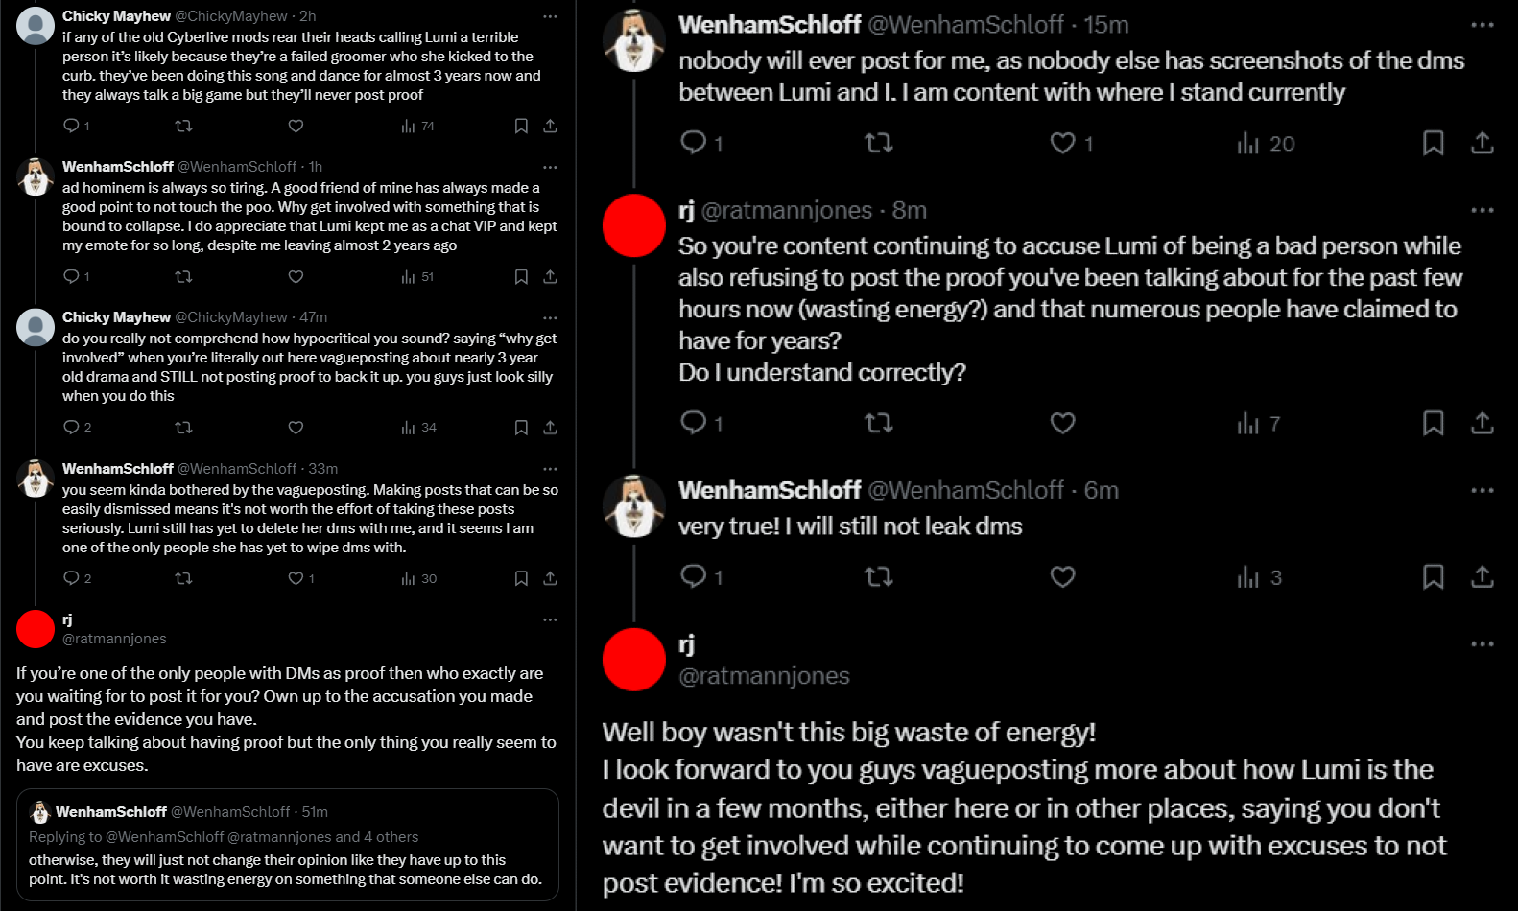The height and width of the screenshot is (911, 1518).
Task: Like WenhamSchloff's 15m tweet about screenshots
Action: (1062, 143)
